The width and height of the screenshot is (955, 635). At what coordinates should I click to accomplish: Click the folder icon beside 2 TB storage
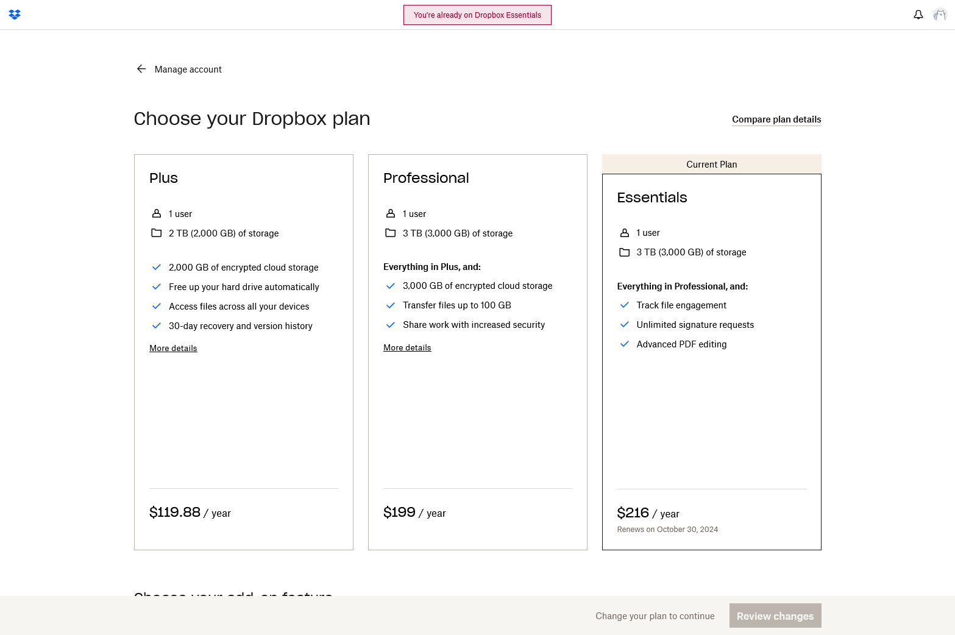pos(157,233)
